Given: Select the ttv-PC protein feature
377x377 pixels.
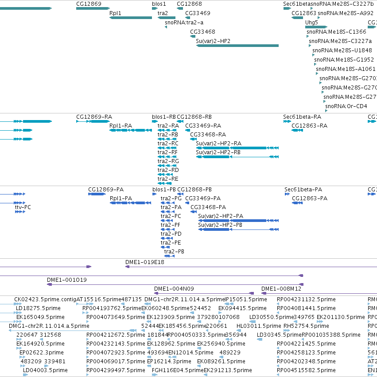Looking at the screenshot, I should 20,212.
